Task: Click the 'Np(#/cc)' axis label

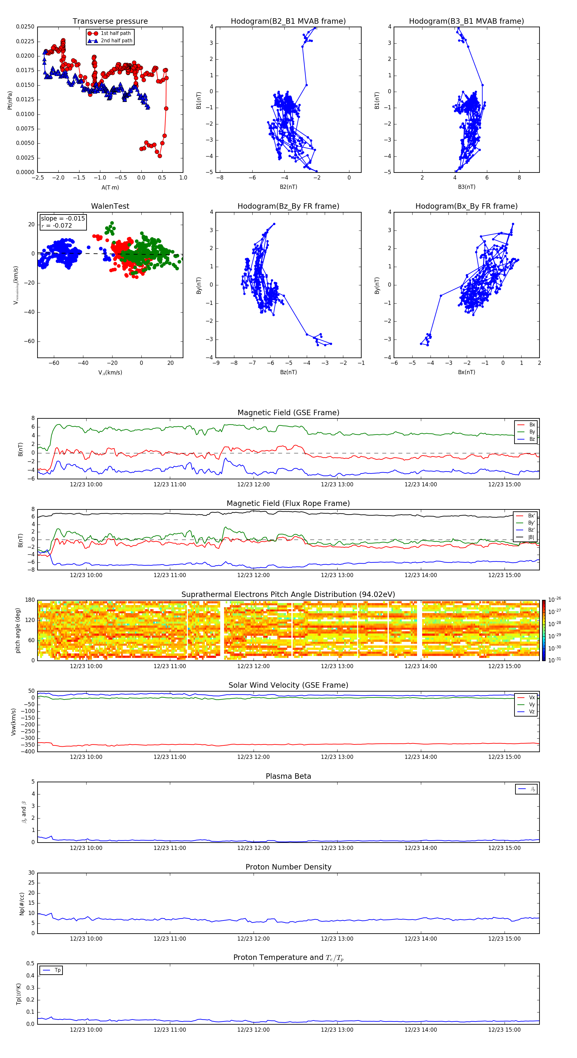Action: pos(22,903)
